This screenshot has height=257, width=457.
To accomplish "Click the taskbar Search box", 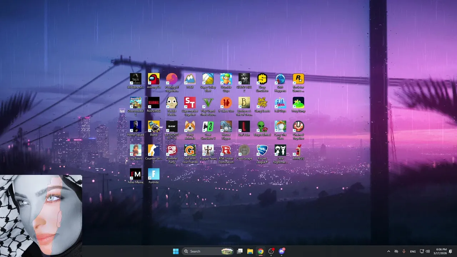I will point(208,251).
